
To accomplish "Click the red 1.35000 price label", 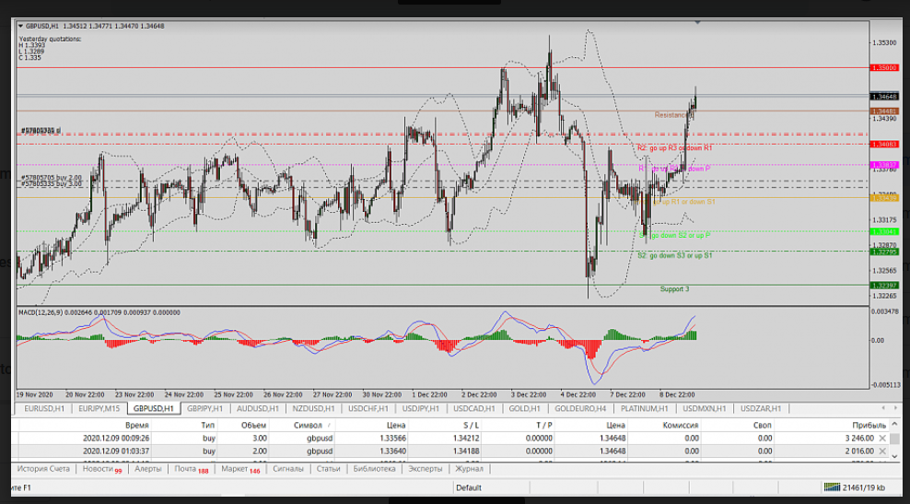I will click(886, 68).
